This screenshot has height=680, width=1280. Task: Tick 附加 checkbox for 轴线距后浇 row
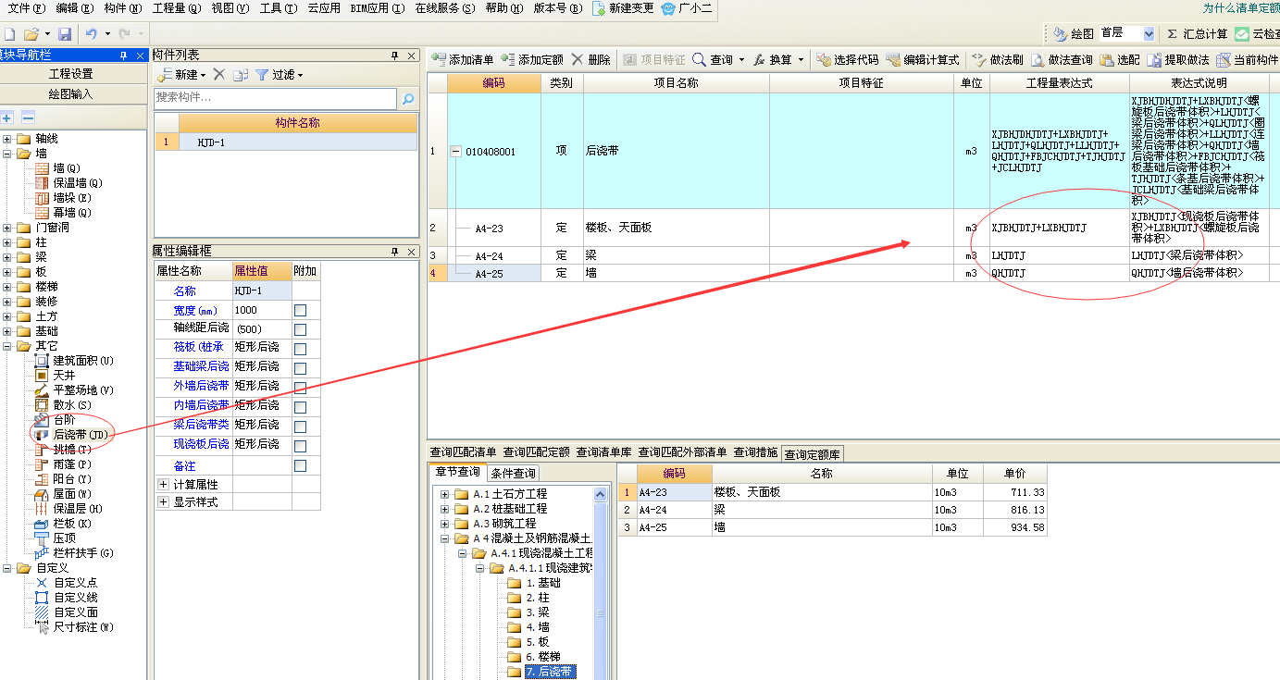point(301,330)
